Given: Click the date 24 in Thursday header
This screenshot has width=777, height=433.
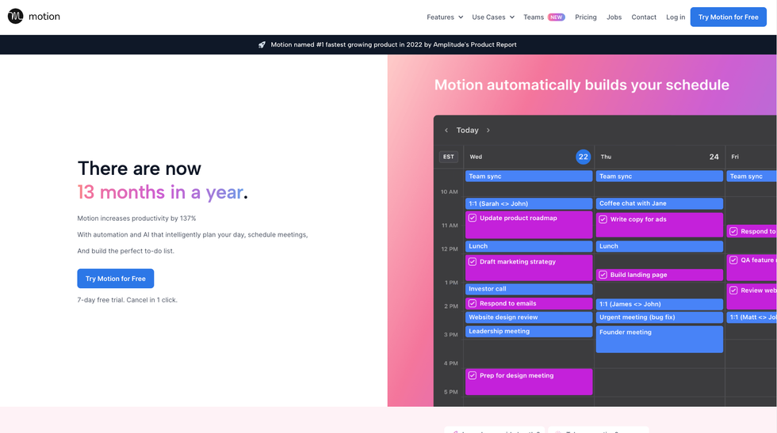Looking at the screenshot, I should pyautogui.click(x=714, y=157).
